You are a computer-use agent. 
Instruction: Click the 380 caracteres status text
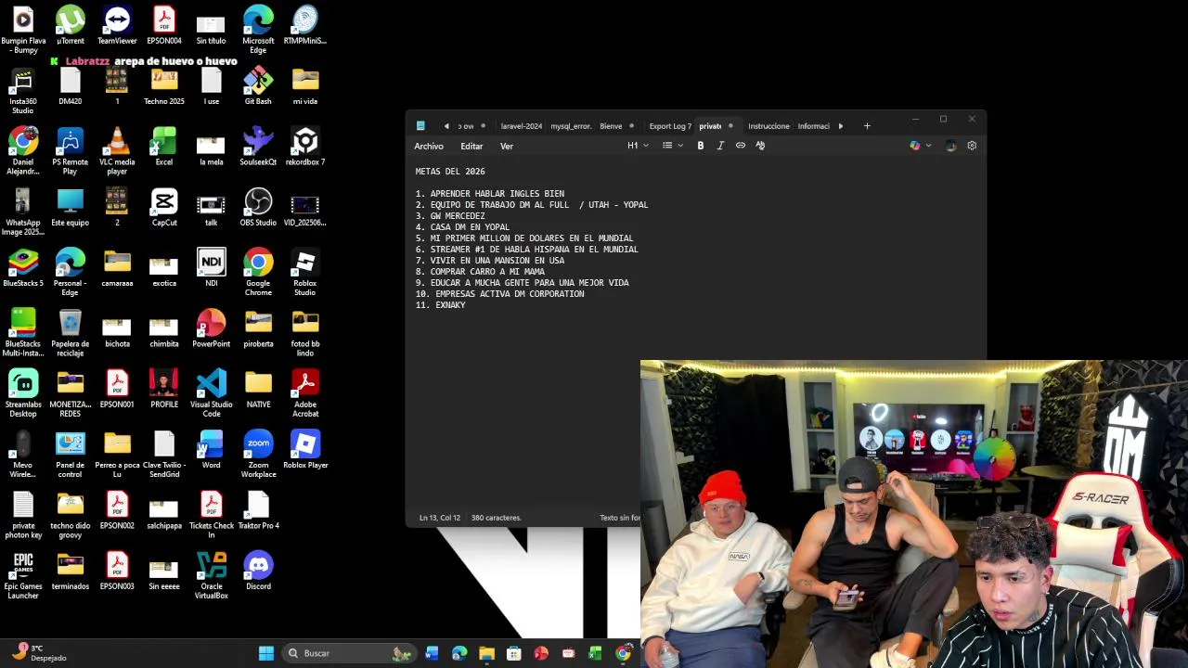497,518
